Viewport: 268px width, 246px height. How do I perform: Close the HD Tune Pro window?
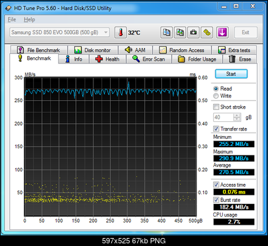253,7
